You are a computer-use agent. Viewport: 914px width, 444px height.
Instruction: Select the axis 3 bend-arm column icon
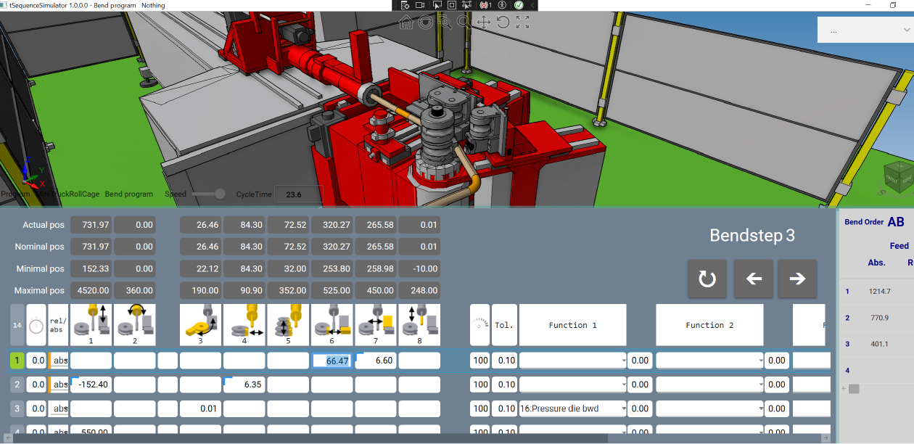[x=200, y=324]
